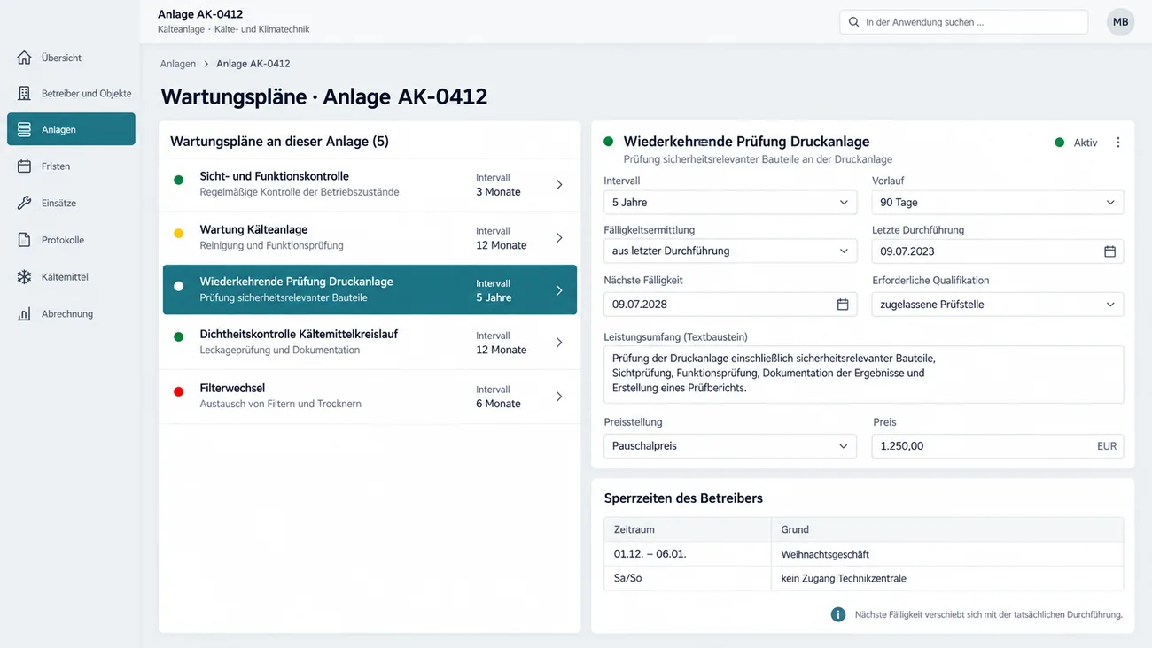This screenshot has height=648, width=1152.
Task: Click the Anlagen breadcrumb link
Action: pyautogui.click(x=178, y=64)
